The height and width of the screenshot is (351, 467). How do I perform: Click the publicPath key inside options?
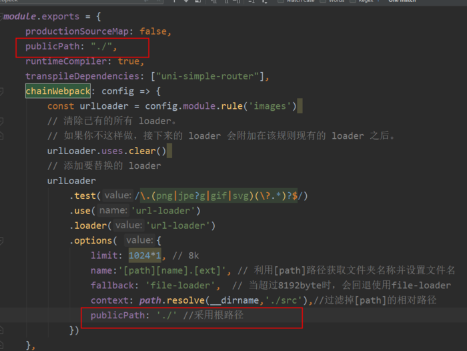tap(117, 315)
